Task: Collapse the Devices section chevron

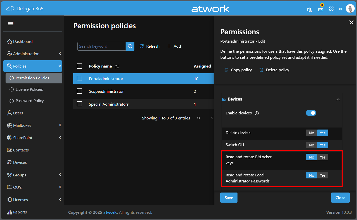Action: coord(338,99)
